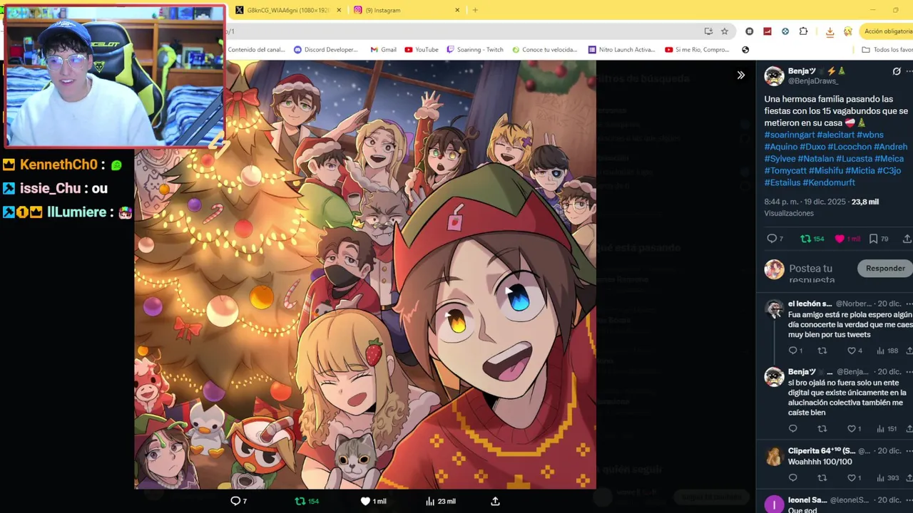913x513 pixels.
Task: Click green retweet 154 icon in sidebar
Action: [812, 239]
